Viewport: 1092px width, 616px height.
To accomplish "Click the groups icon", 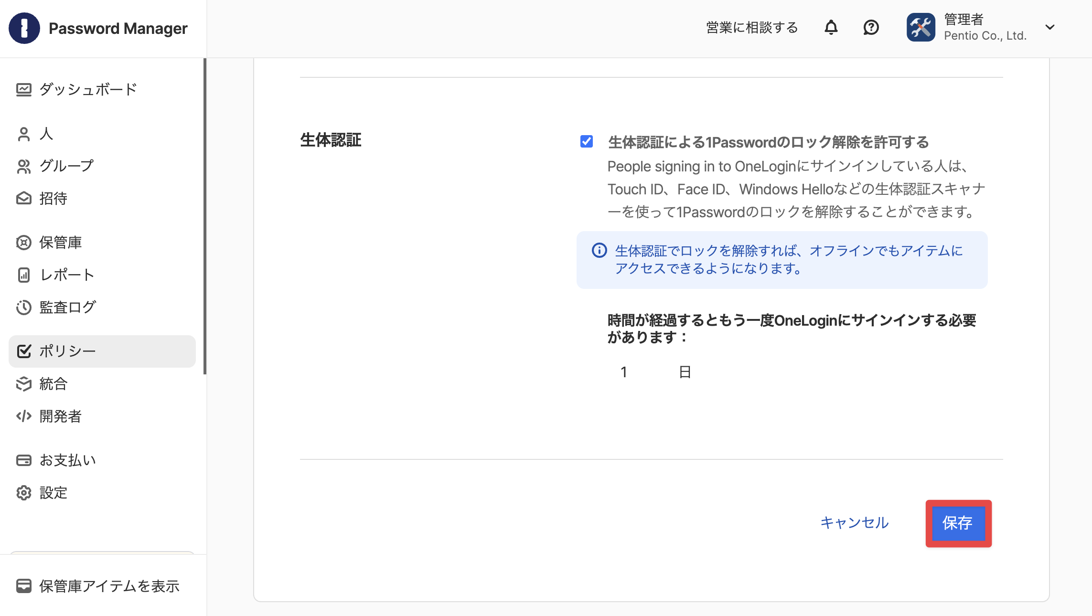I will (x=24, y=166).
